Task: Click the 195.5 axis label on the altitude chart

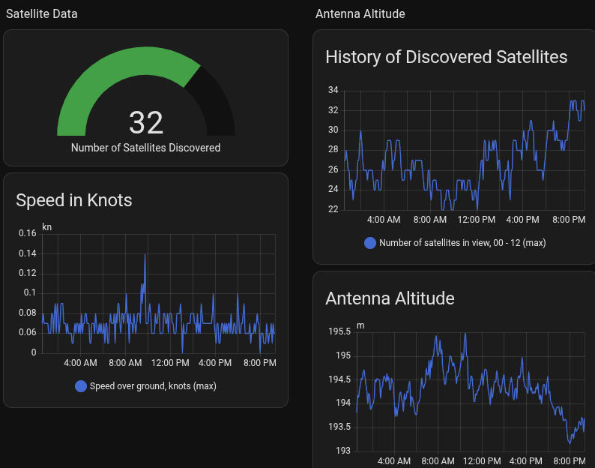Action: pyautogui.click(x=339, y=331)
